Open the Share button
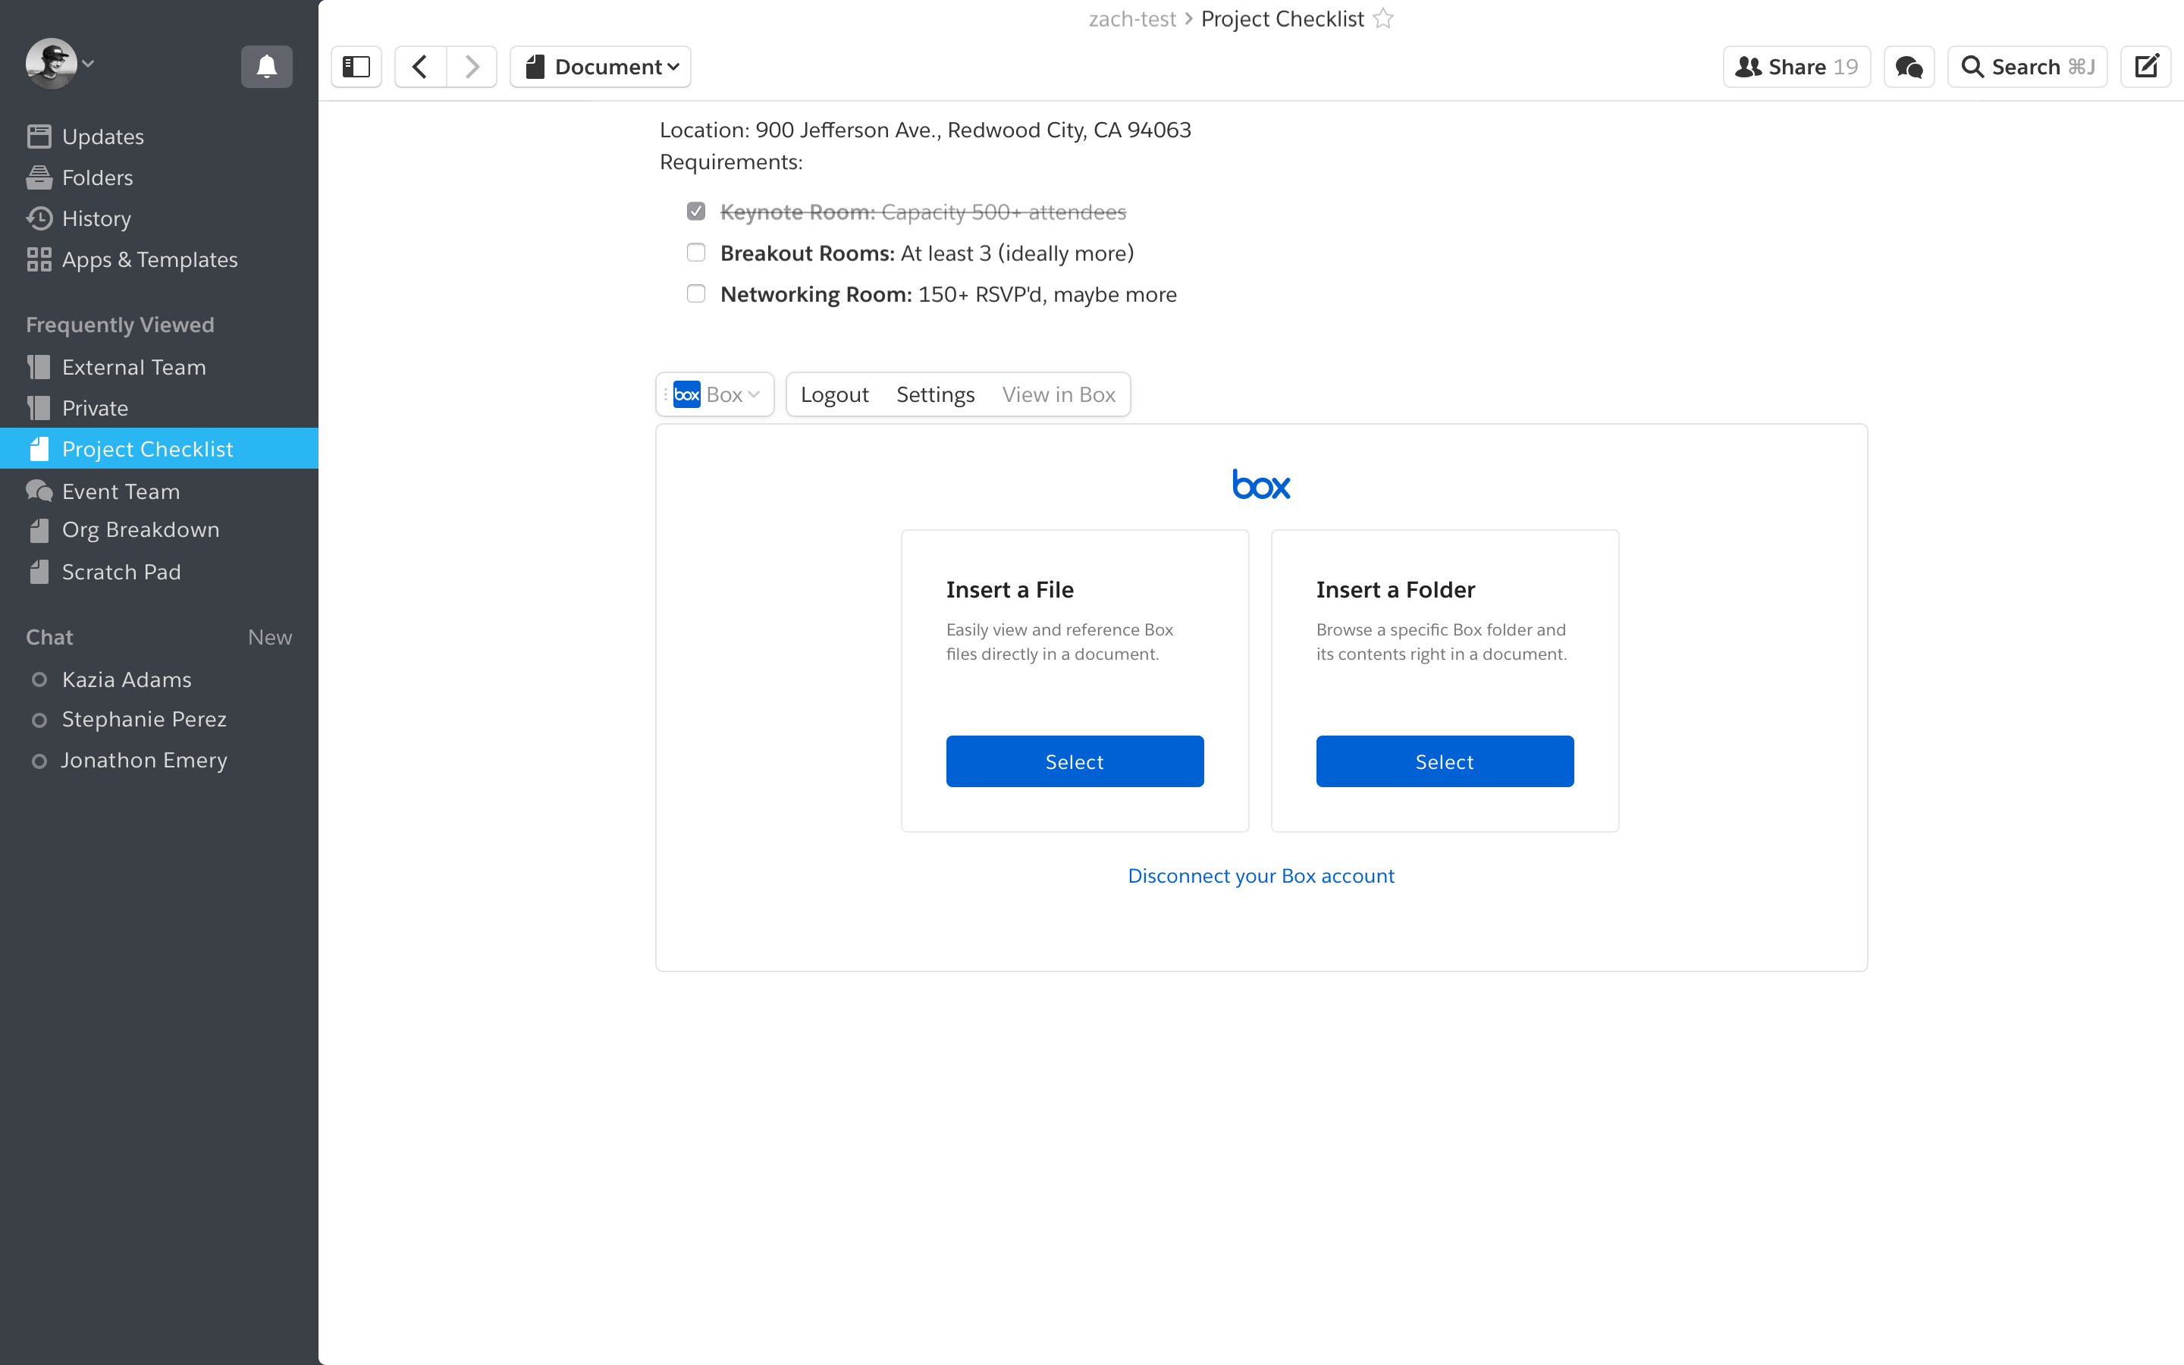 [1796, 67]
